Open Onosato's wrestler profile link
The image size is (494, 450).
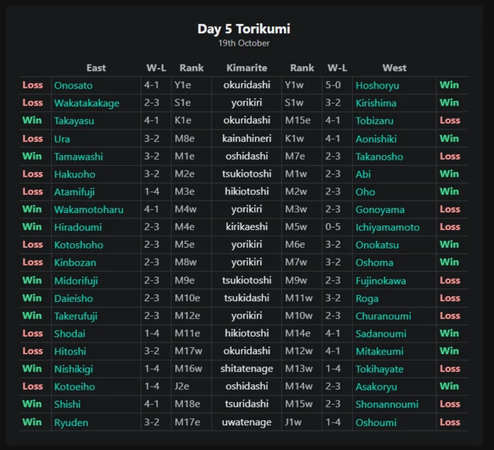tap(73, 86)
